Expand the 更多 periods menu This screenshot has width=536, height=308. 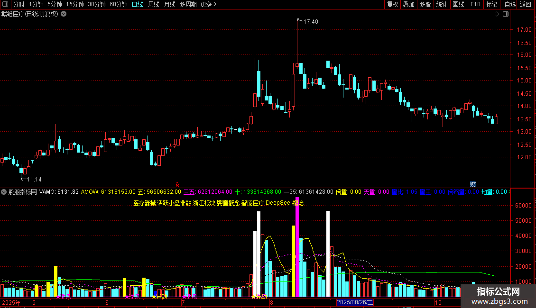pyautogui.click(x=209, y=4)
